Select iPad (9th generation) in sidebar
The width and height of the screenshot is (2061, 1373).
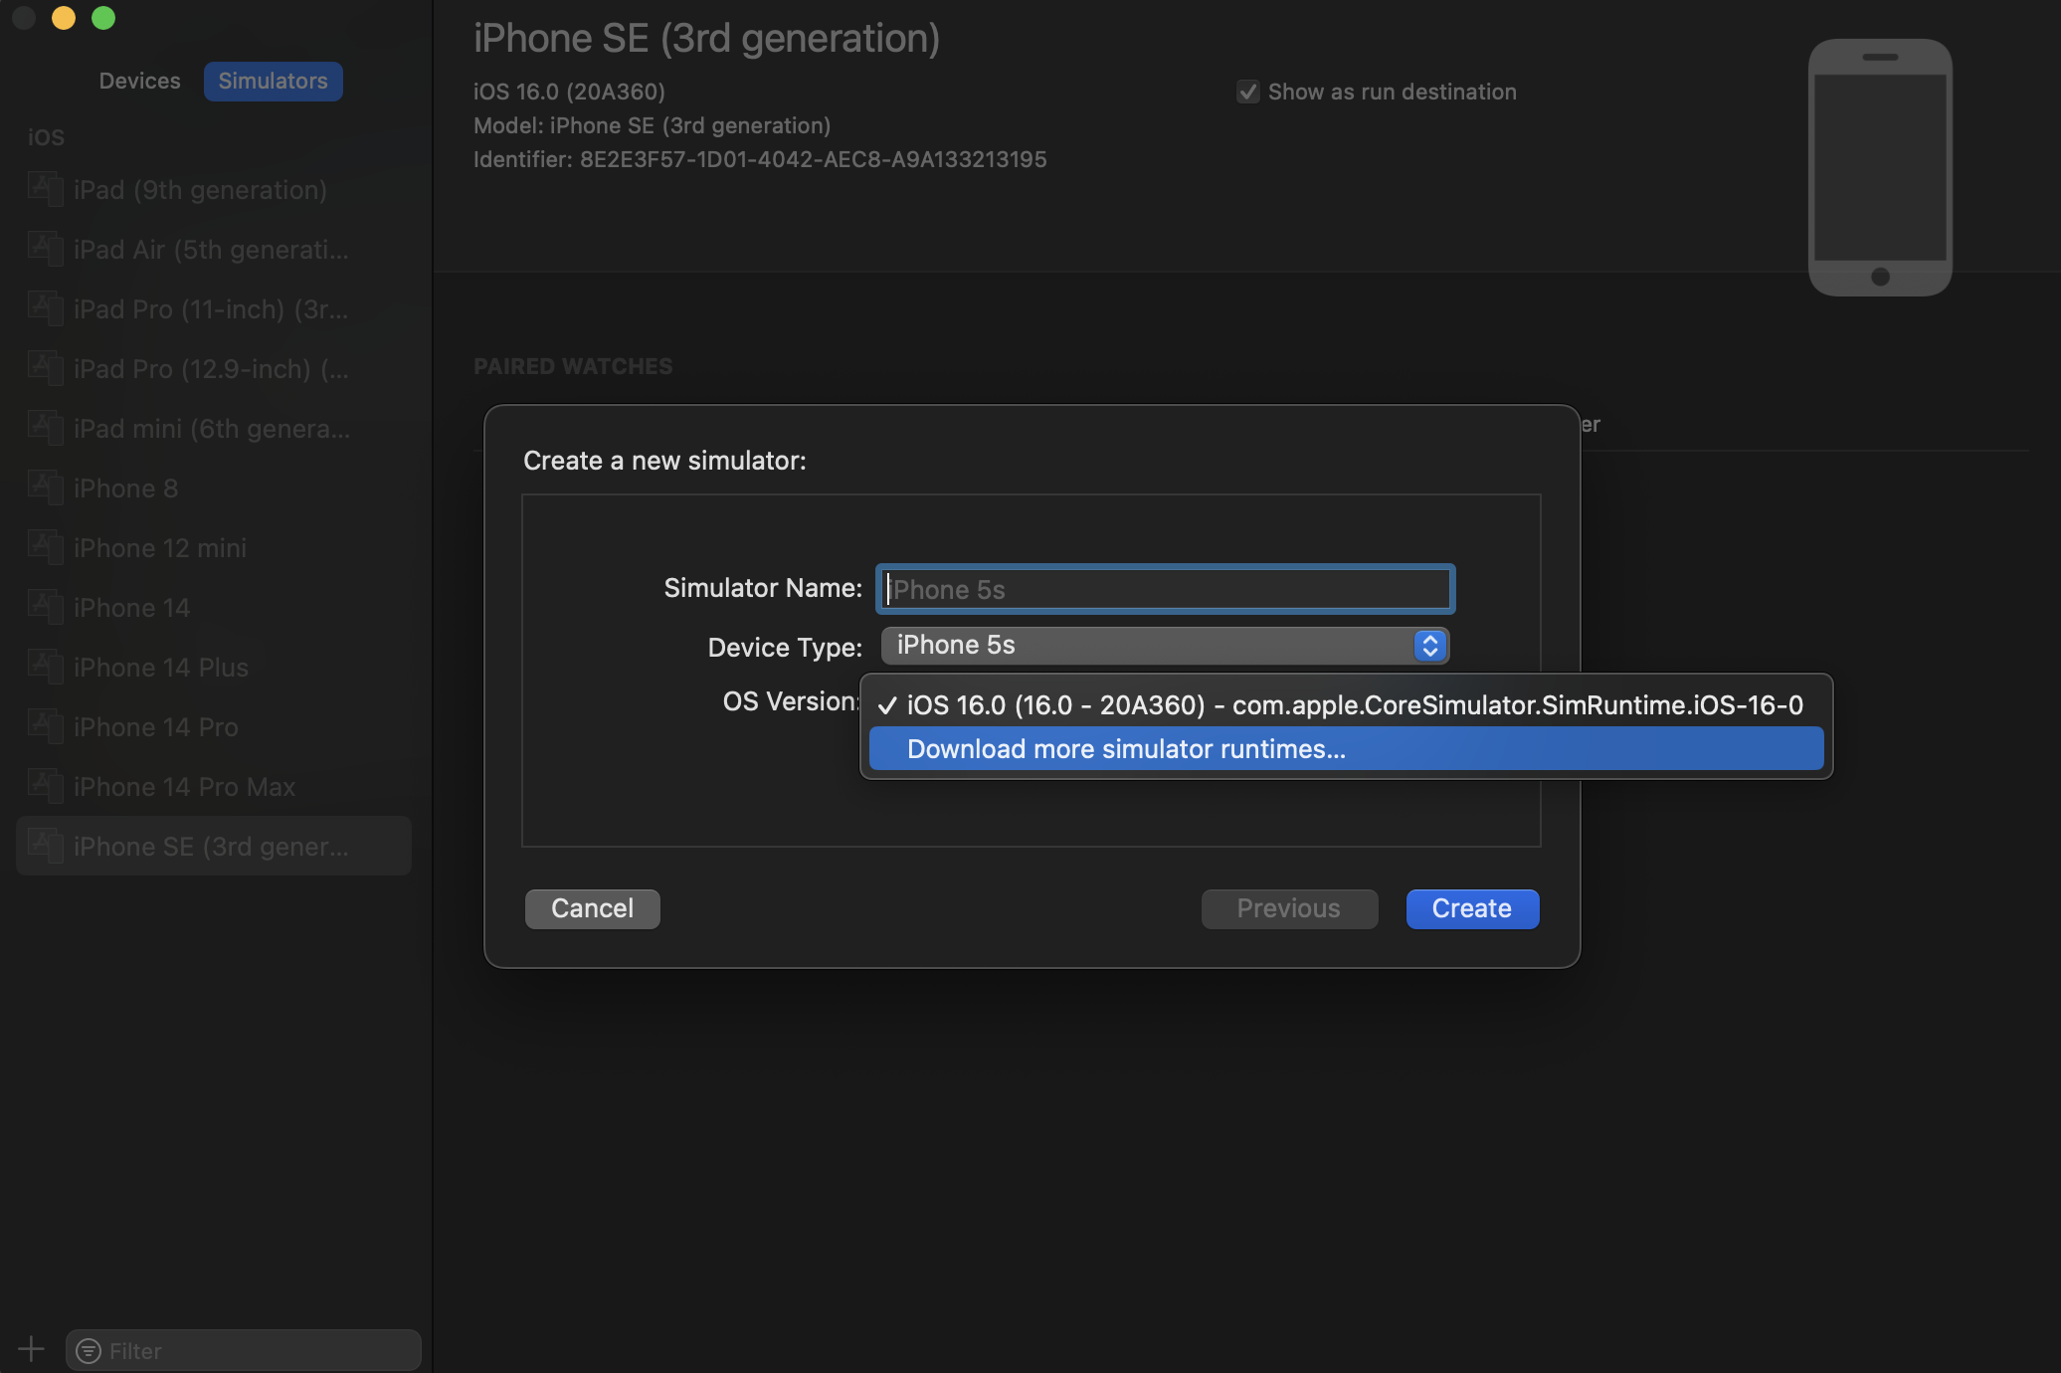[x=214, y=189]
